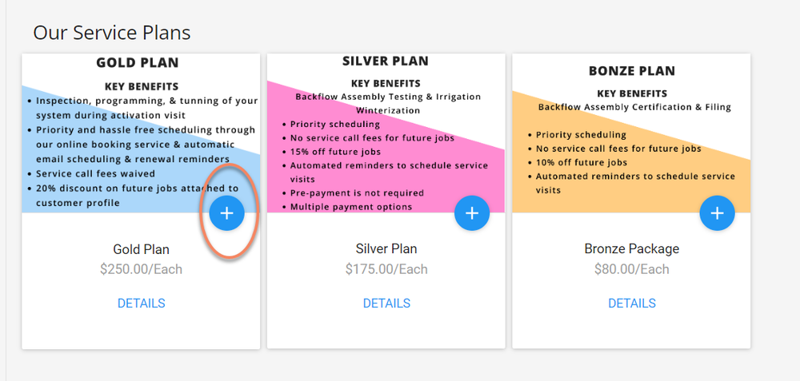
Task: Click the bold GOLD PLAN banner title
Action: tap(138, 62)
